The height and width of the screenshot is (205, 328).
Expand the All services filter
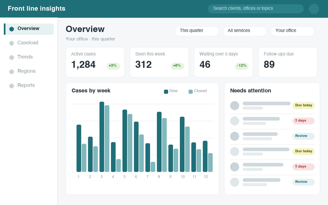245,31
